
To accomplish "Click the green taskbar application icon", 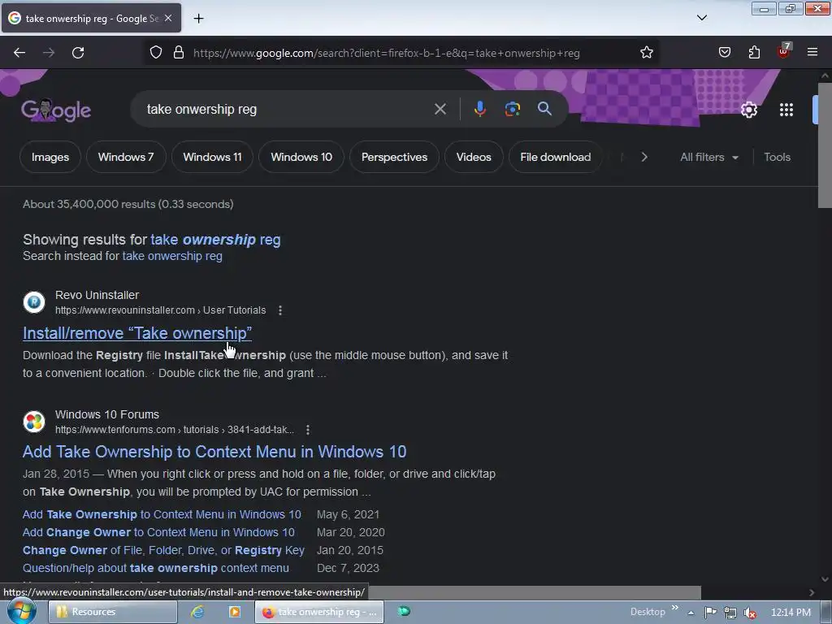I will coord(404,611).
